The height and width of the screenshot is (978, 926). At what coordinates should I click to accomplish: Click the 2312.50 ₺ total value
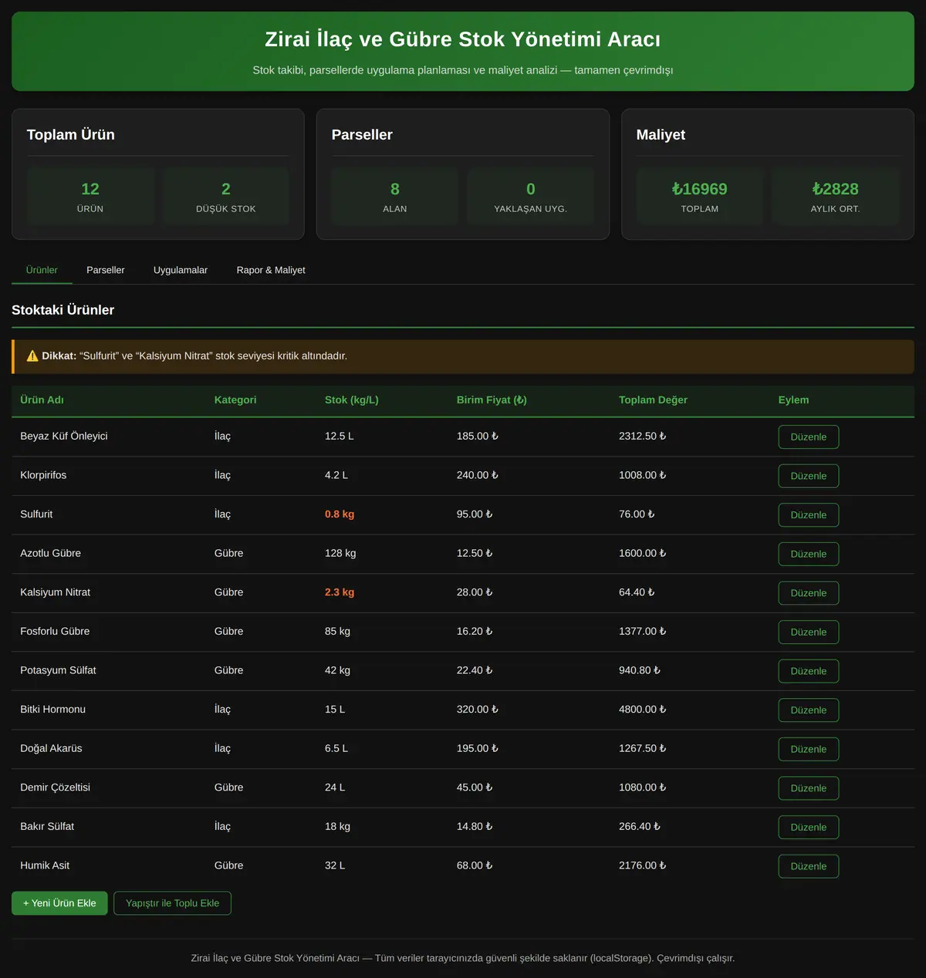tap(642, 436)
